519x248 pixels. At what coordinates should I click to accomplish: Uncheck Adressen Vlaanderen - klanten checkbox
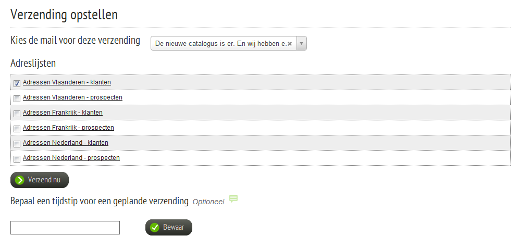tap(17, 83)
